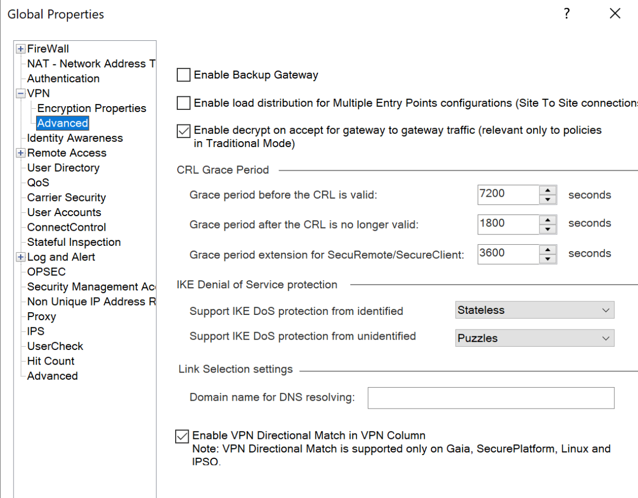Open the help question mark icon
This screenshot has height=498, width=638.
[x=566, y=14]
